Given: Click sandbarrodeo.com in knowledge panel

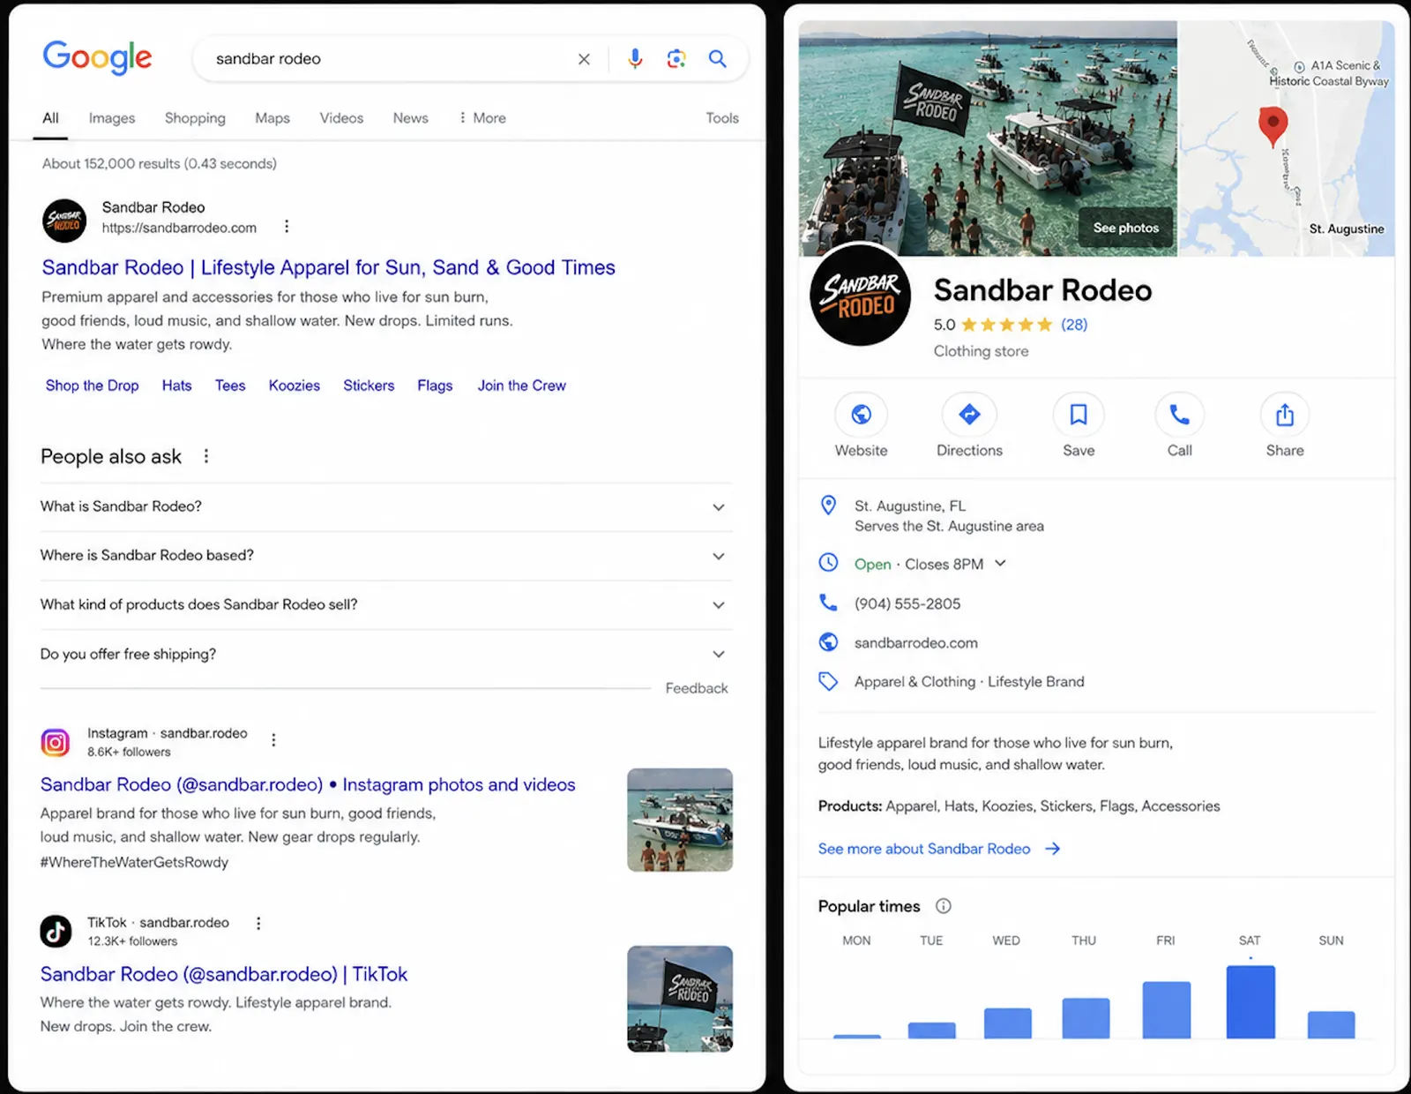Looking at the screenshot, I should point(915,642).
